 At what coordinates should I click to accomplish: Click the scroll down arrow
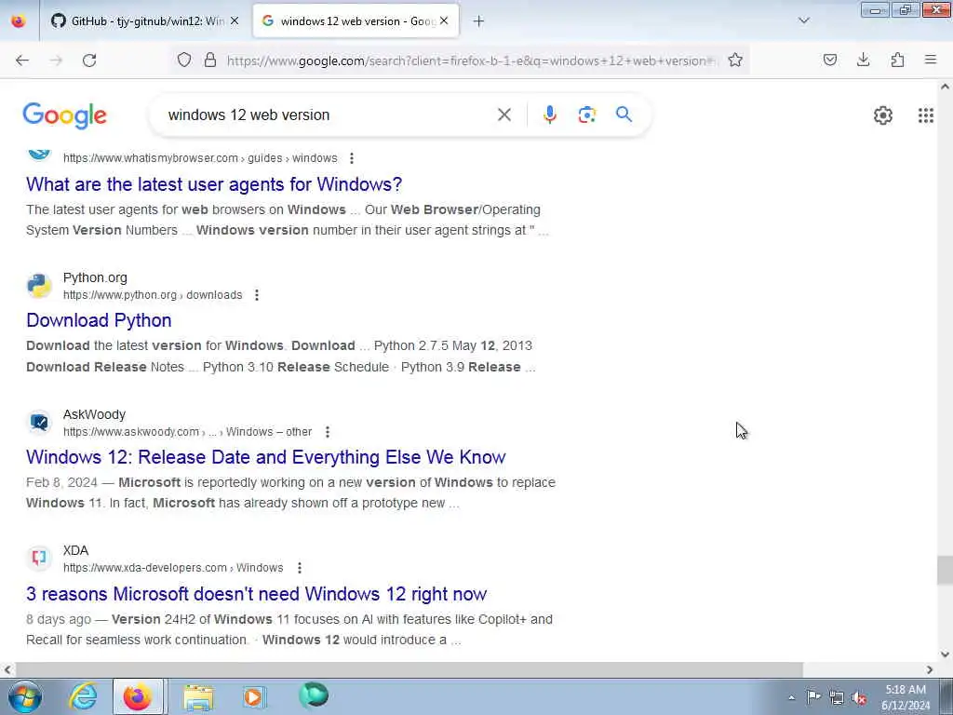click(945, 654)
